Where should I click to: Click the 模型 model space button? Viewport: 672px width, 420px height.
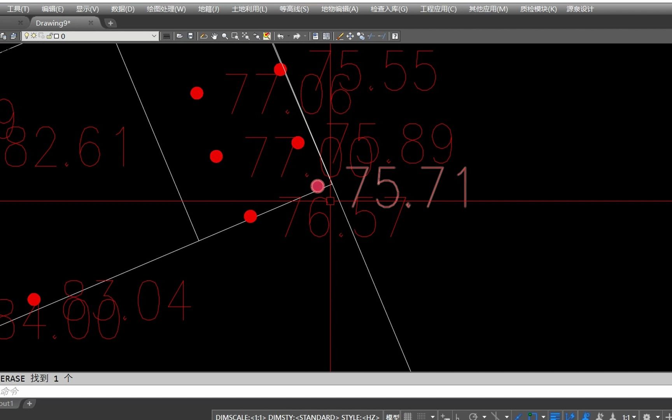tap(392, 416)
